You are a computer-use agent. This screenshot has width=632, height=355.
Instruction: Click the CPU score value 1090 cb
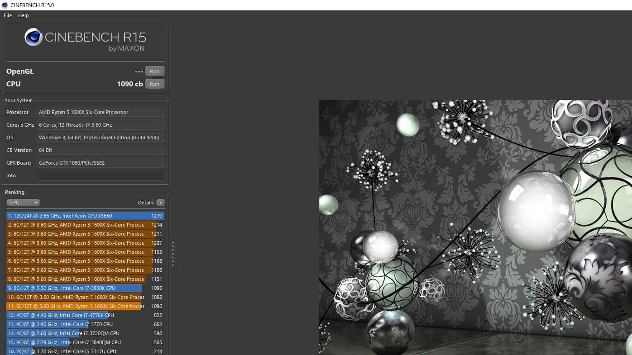point(130,84)
